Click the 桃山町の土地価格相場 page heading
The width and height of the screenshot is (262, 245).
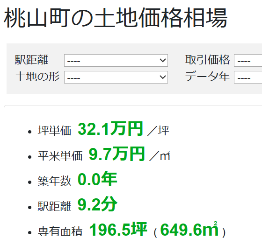coord(116,18)
